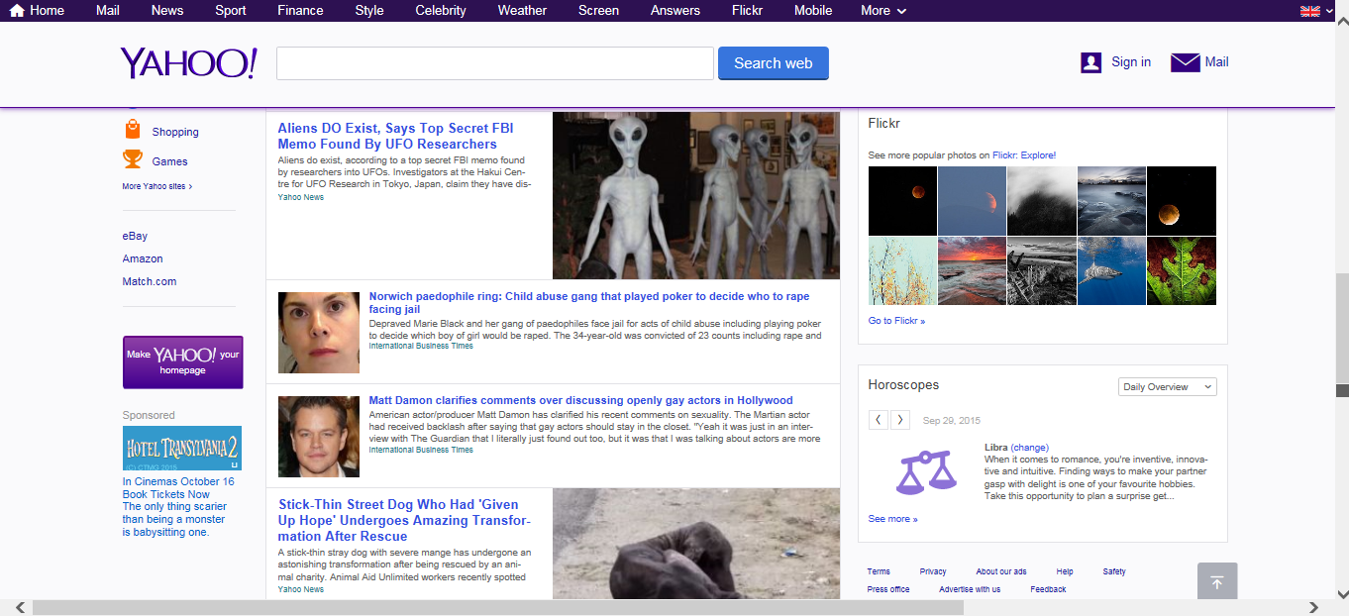Click the horizontal scrollbar left arrow
The image size is (1349, 616).
(x=20, y=607)
